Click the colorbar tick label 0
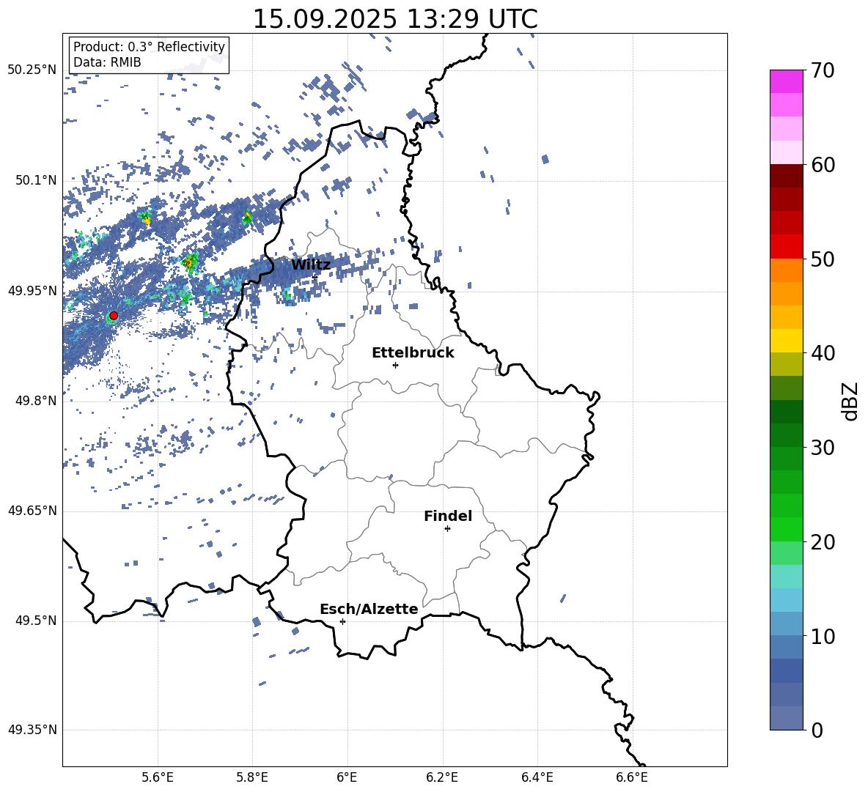Image resolution: width=868 pixels, height=792 pixels. point(817,730)
